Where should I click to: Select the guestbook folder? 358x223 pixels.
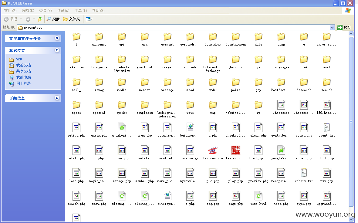(145, 62)
